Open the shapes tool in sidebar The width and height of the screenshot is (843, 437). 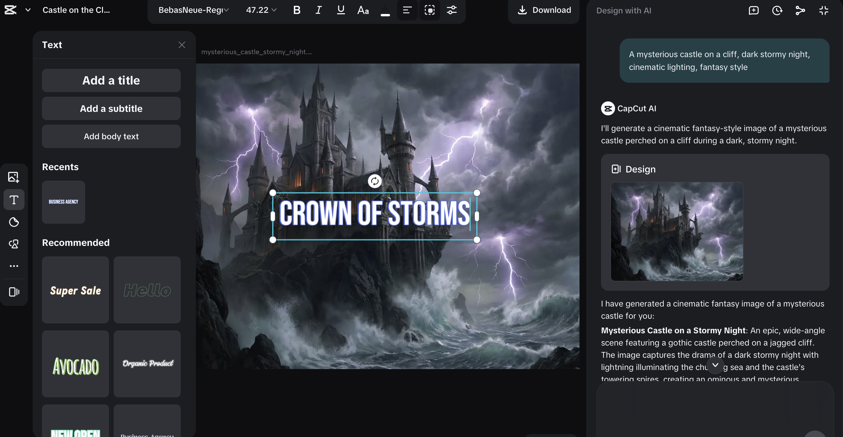[x=14, y=244]
